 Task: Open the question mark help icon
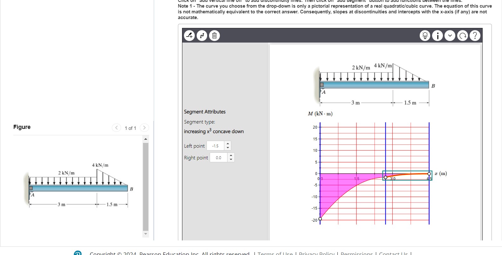tap(475, 35)
